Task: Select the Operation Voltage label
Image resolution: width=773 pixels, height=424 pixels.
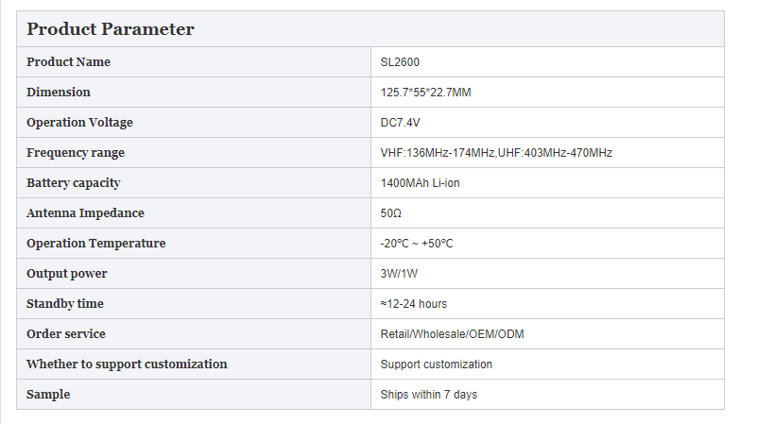Action: 80,122
